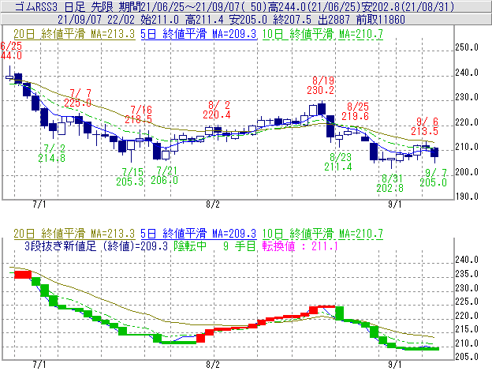Click the 7/21 206.0 low label
This screenshot has width=492, height=375.
[x=165, y=175]
